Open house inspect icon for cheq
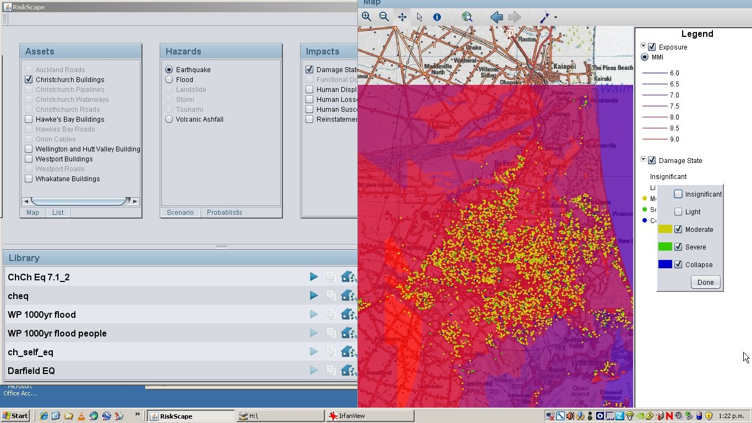This screenshot has width=752, height=423. (x=348, y=296)
